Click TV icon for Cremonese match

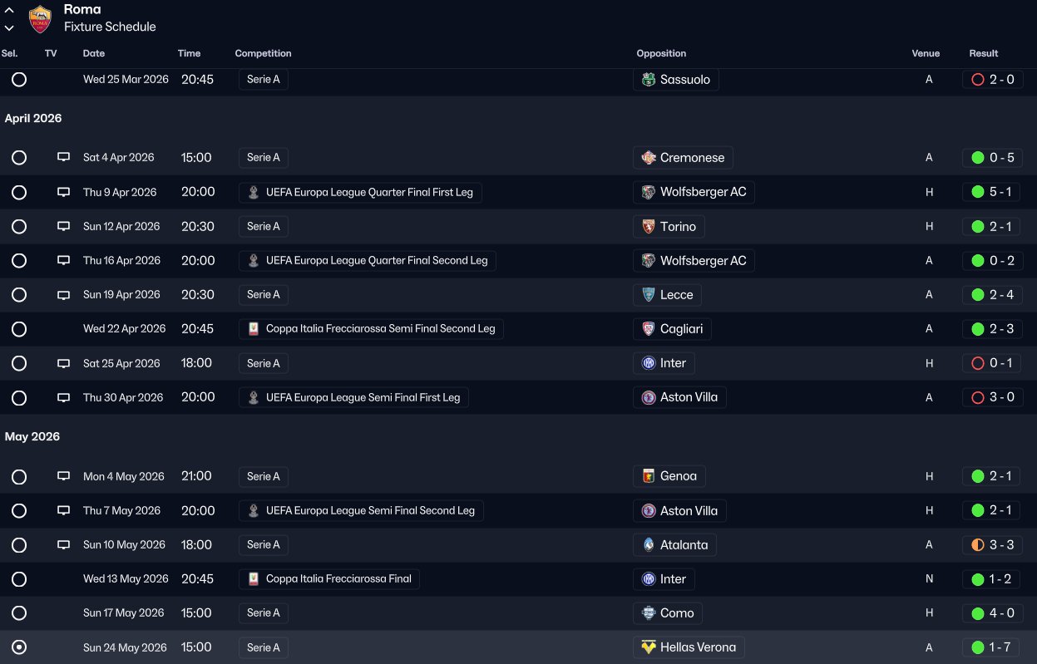[x=63, y=157]
